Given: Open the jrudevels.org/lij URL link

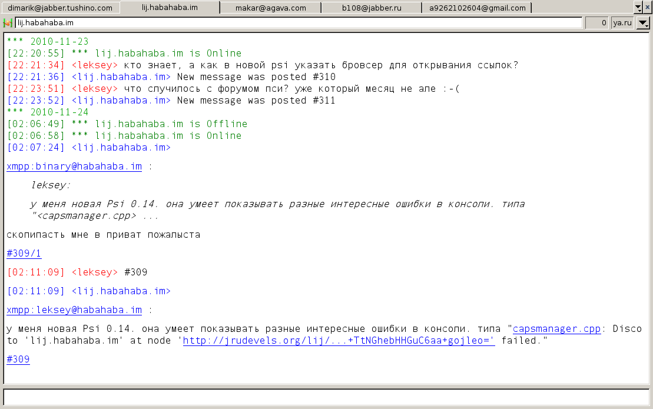Looking at the screenshot, I should tap(339, 341).
